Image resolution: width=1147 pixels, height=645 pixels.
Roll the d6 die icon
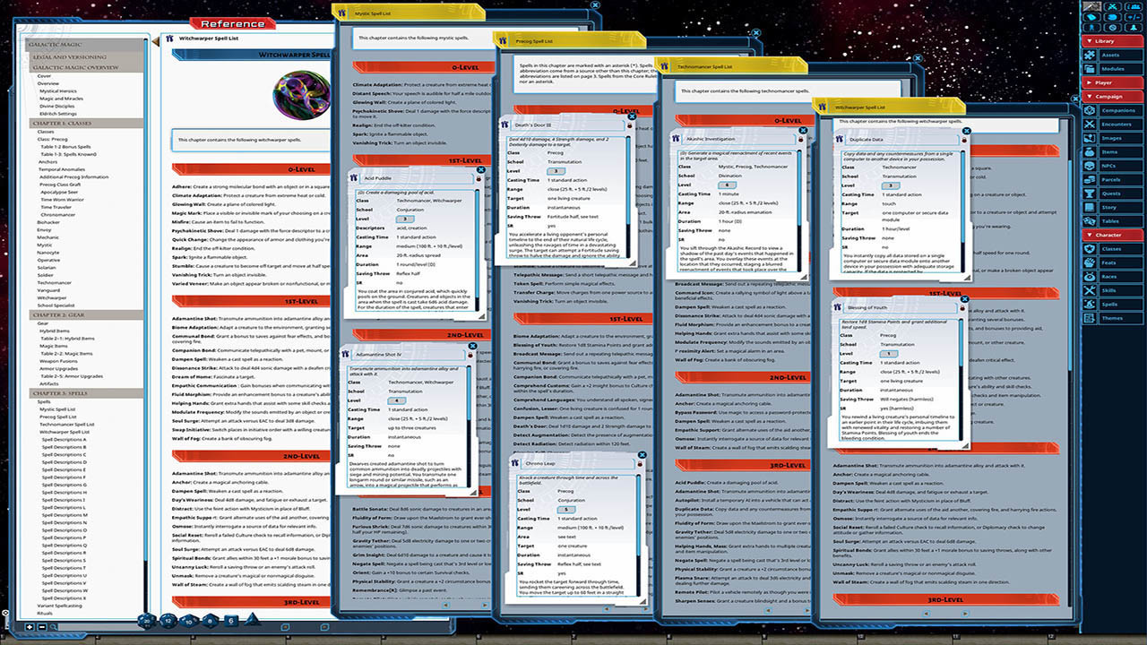[231, 622]
